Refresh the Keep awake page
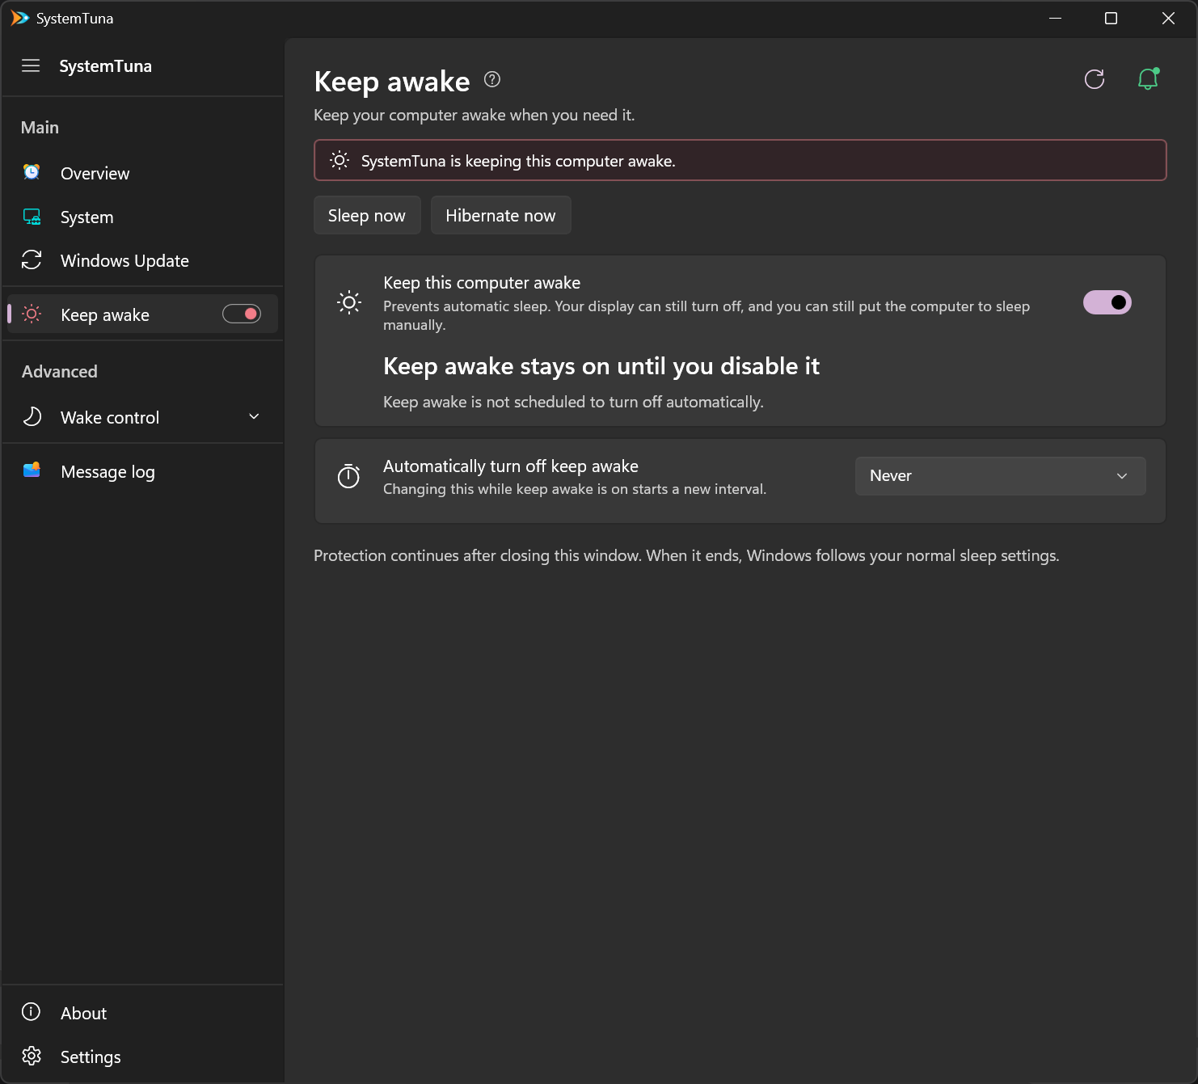Image resolution: width=1198 pixels, height=1084 pixels. click(1095, 79)
